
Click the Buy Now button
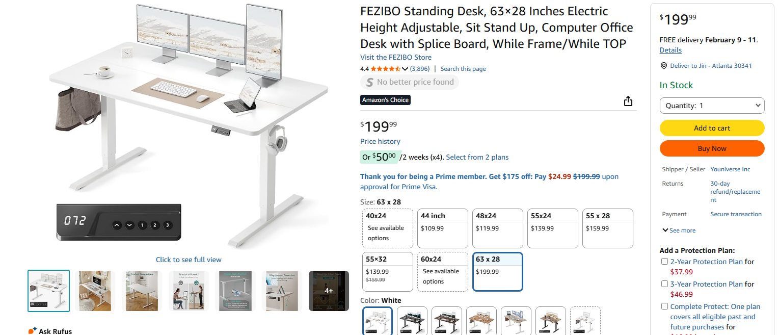coord(712,148)
